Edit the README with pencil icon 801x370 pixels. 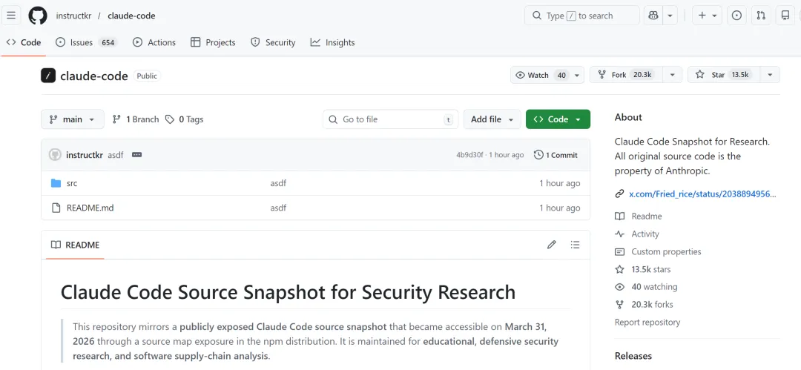coord(552,245)
